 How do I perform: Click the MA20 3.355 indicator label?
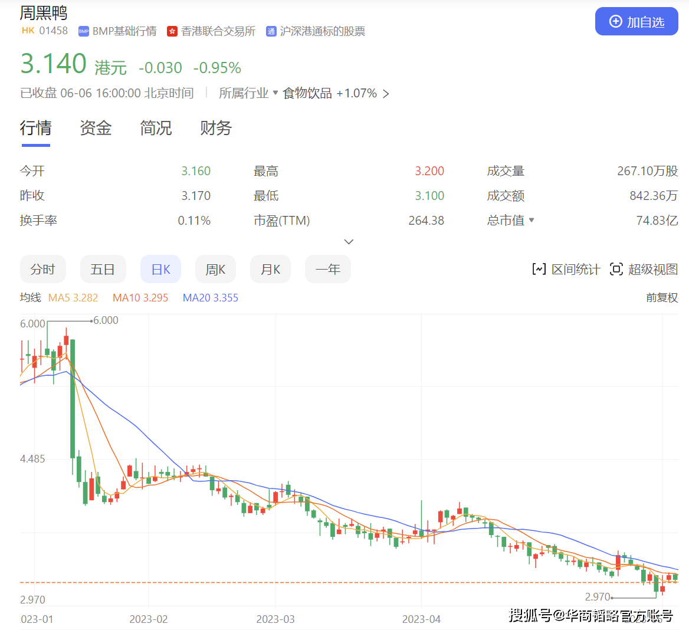coord(211,298)
